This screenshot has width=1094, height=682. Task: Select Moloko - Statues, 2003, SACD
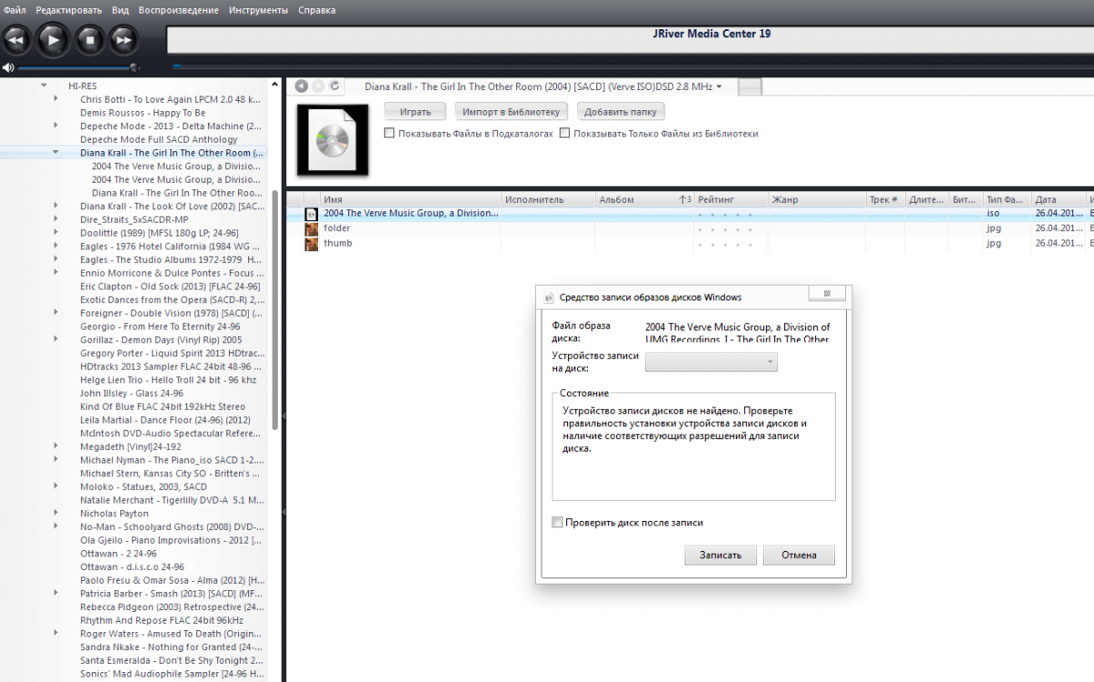143,487
